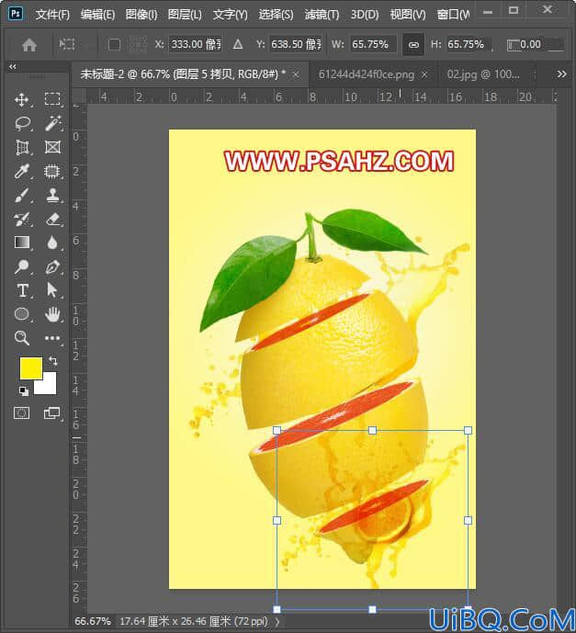Select the Dodge tool
576x633 pixels.
click(x=22, y=266)
